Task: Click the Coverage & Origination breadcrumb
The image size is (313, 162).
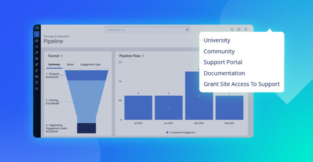Action: [57, 37]
